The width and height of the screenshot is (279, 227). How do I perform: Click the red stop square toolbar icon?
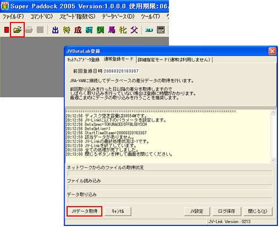point(7,30)
